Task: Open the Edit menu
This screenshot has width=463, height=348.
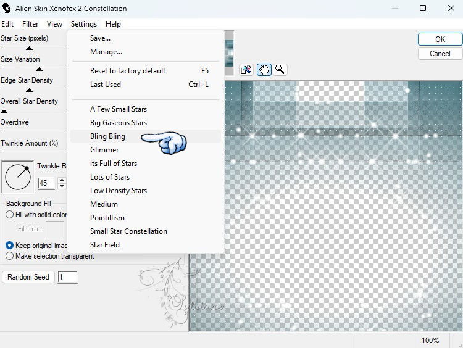Action: (7, 24)
